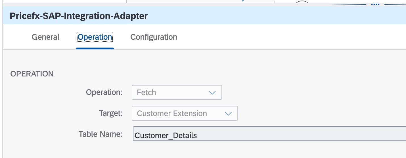
Task: Click the blue underline beneath Operation tab
Action: coord(95,48)
